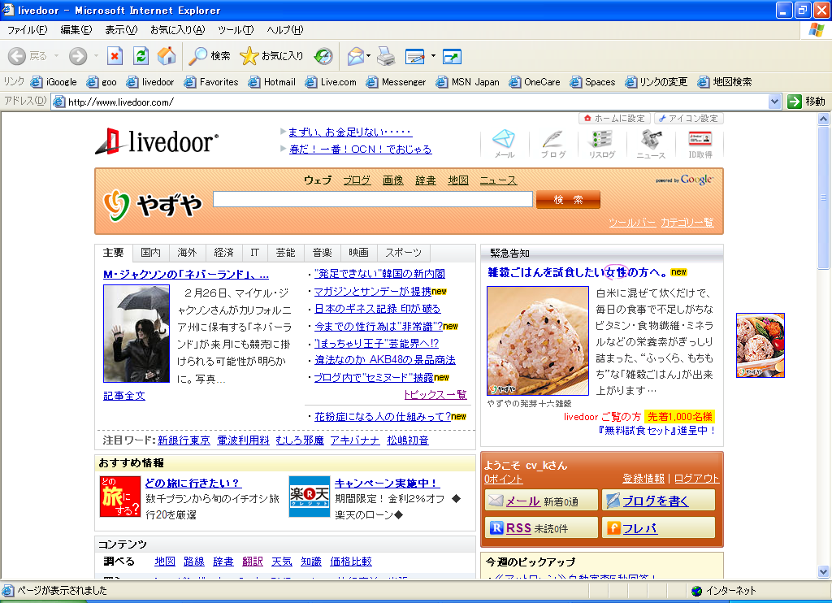
Task: Select the 辞書 search type link
Action: 425,180
